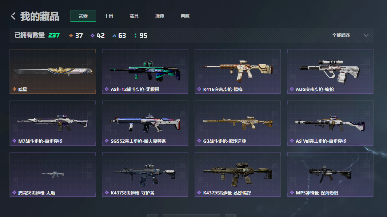The image size is (387, 217).
Task: Open the MP5冲锋枪 深海 skin card
Action: click(x=330, y=174)
